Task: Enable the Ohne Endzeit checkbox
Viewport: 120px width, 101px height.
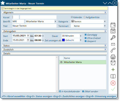Action: 86,38
